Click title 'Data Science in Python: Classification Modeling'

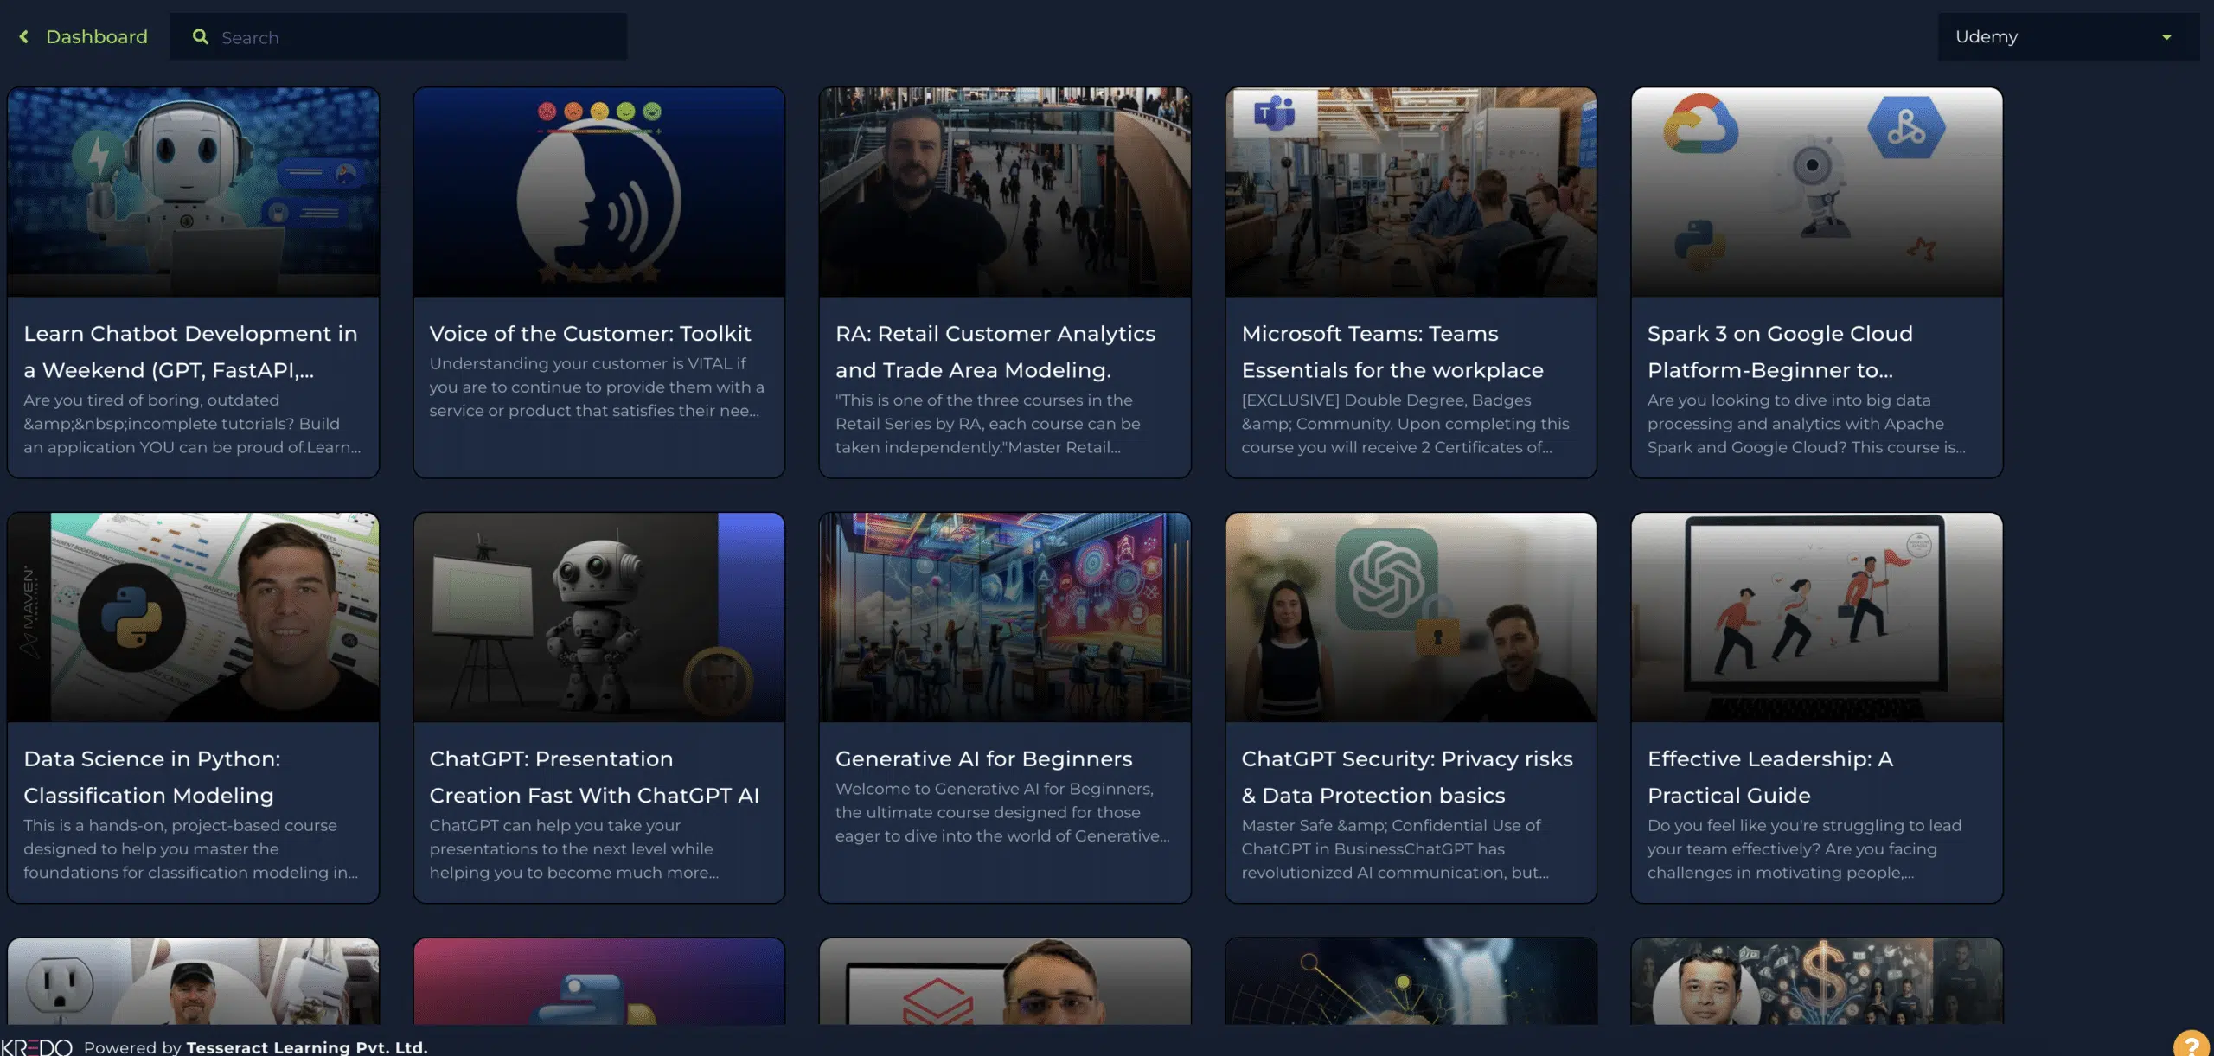(152, 777)
